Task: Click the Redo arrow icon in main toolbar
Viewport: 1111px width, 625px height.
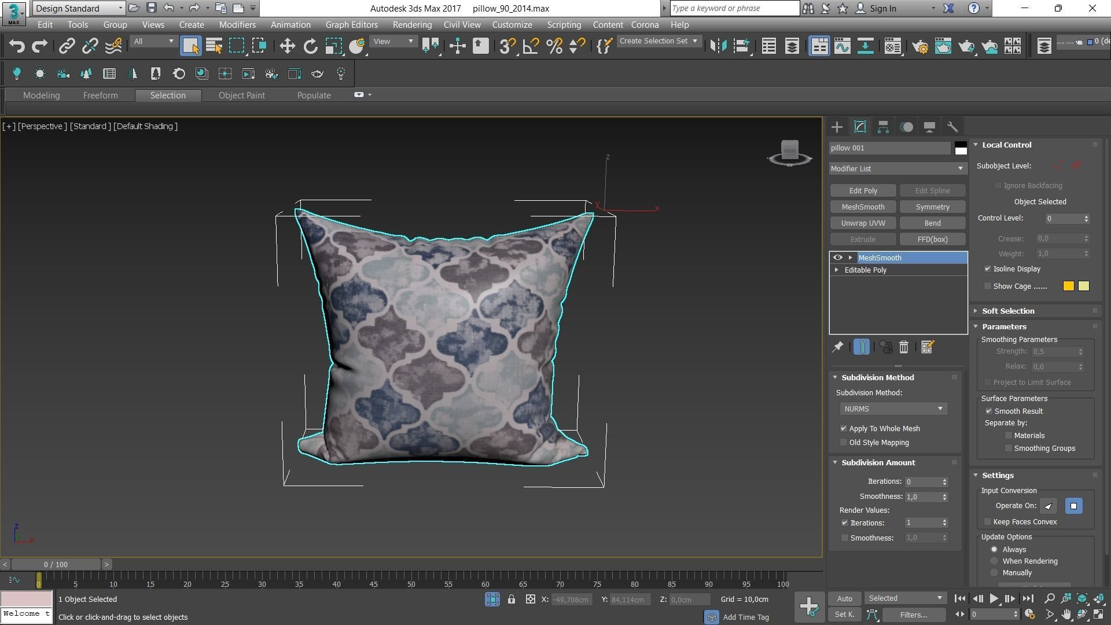Action: click(x=39, y=46)
